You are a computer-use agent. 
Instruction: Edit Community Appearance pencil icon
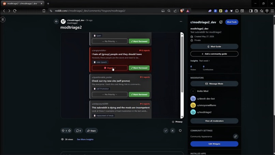click(x=235, y=136)
